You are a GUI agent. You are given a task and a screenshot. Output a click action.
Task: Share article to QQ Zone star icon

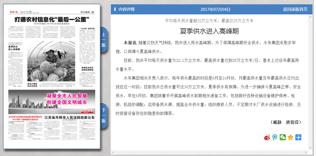point(291,137)
